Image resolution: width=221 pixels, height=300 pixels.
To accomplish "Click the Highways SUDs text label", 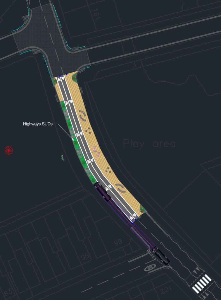I will pyautogui.click(x=38, y=124).
